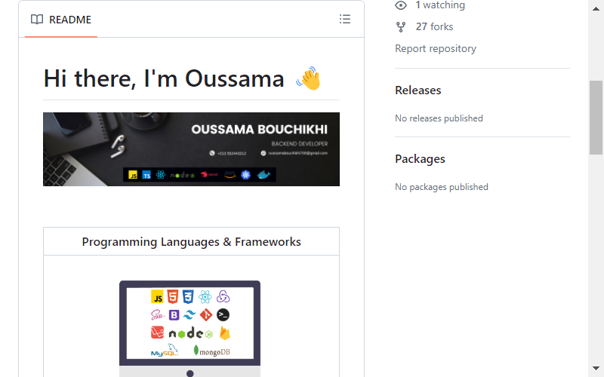
Task: Click the Sass logo in monitor image
Action: coord(158,315)
